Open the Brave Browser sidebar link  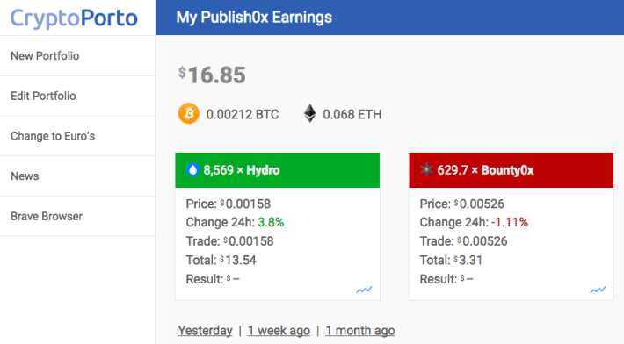(x=77, y=217)
